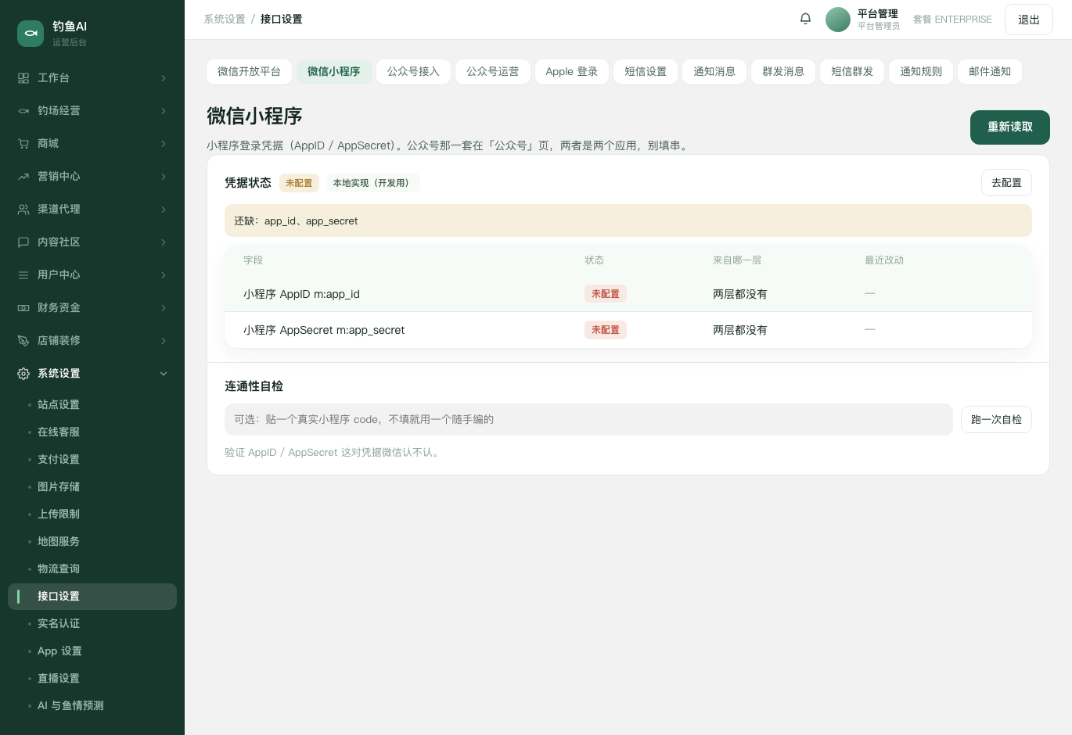
Task: Select the 通知规则 tab
Action: (x=921, y=72)
